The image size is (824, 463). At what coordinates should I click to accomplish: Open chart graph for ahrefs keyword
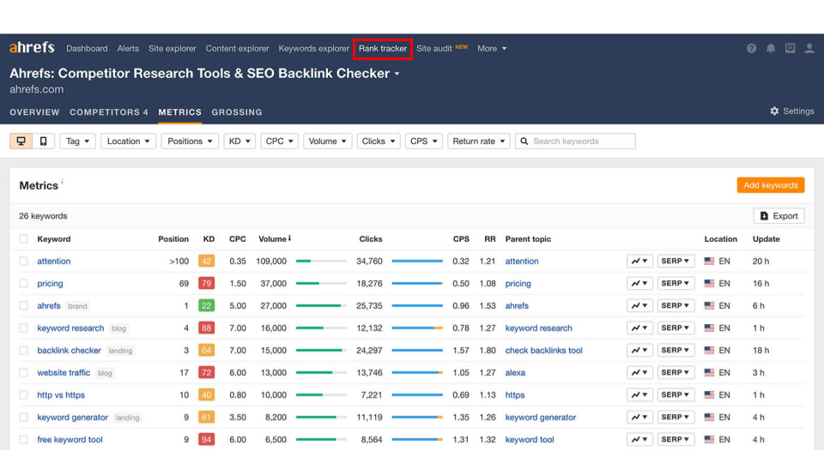(x=639, y=305)
